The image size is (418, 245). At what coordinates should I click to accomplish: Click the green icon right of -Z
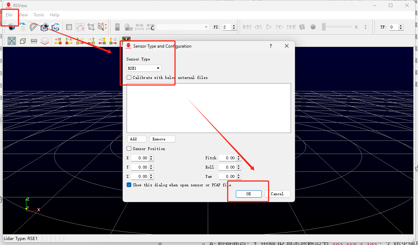(x=126, y=39)
